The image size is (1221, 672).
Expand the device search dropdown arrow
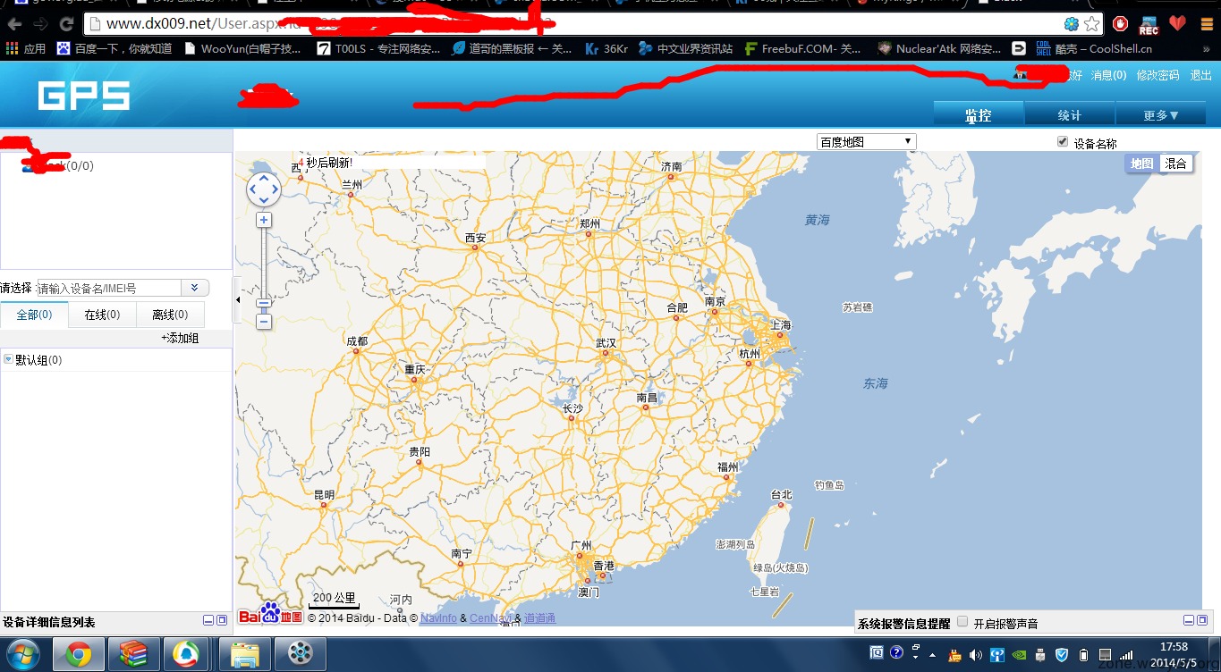(x=195, y=288)
